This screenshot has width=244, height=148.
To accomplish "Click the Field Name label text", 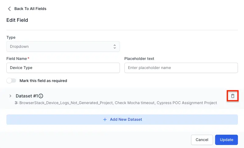I will click(x=17, y=58).
